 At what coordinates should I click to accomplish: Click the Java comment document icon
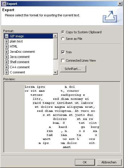click(x=7, y=57)
